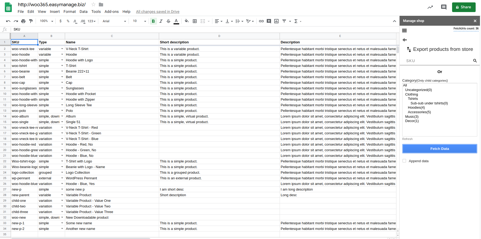This screenshot has width=481, height=239.
Task: Open text rotation options
Action: coord(250,21)
